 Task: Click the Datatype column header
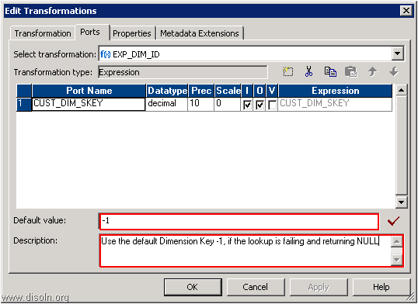coord(167,91)
